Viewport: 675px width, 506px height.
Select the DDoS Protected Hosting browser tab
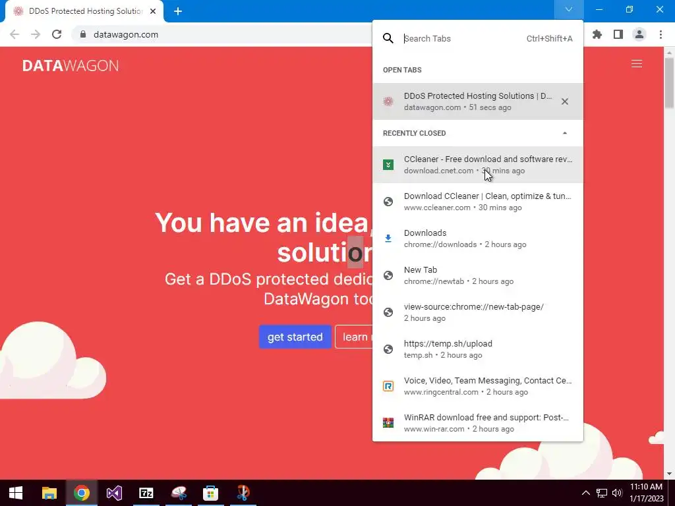coord(84,11)
